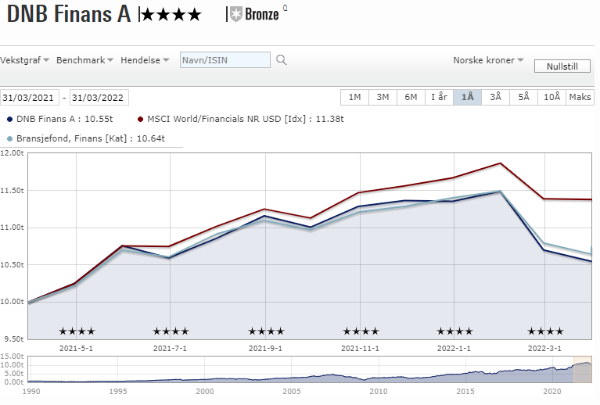Click the DNB Finans A title heading
This screenshot has height=405, width=600.
[x=69, y=14]
